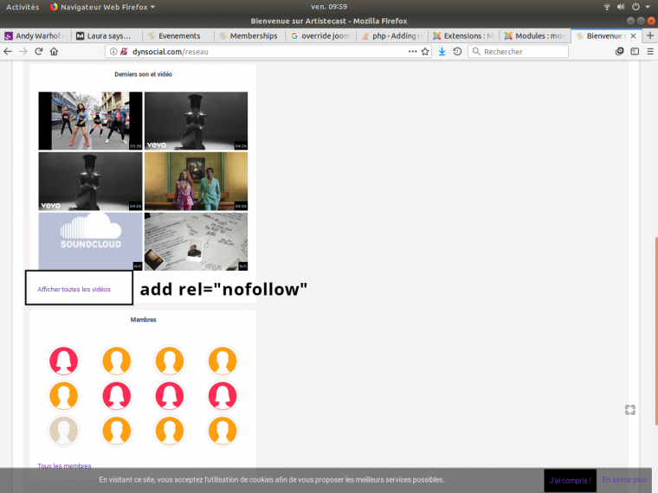Open Navigateur Web Firefox app menu
The width and height of the screenshot is (658, 493).
click(x=102, y=7)
